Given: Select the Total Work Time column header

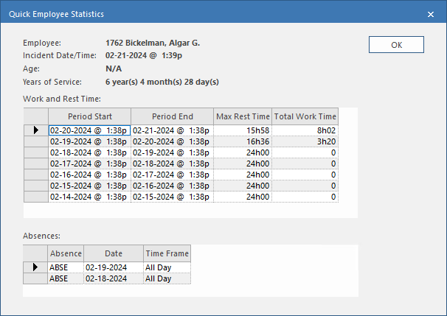Looking at the screenshot, I should 305,116.
